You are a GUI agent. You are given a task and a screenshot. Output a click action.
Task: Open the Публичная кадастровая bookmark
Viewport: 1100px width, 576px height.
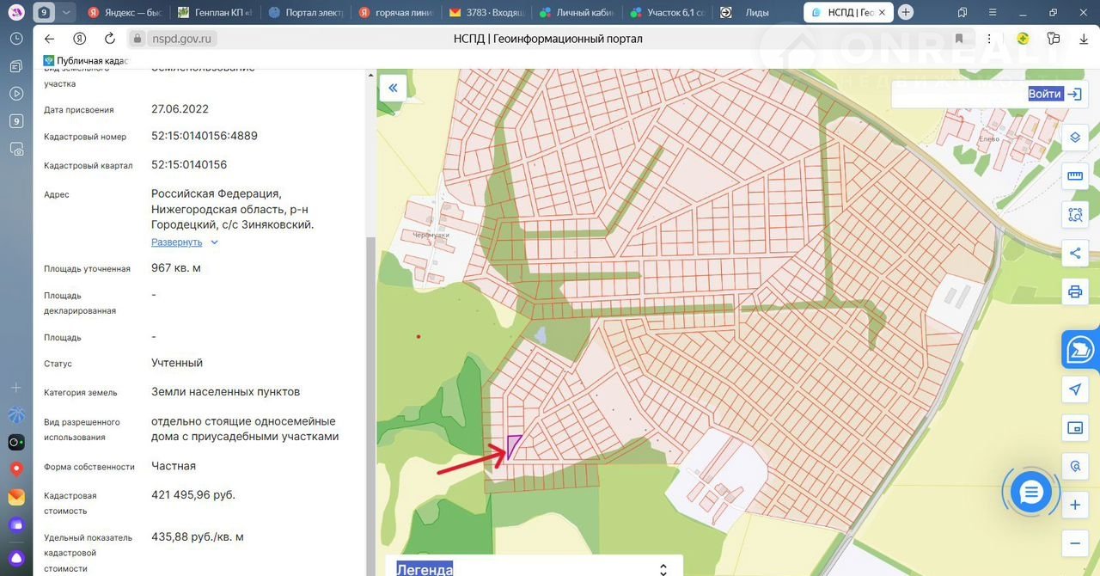click(x=86, y=60)
